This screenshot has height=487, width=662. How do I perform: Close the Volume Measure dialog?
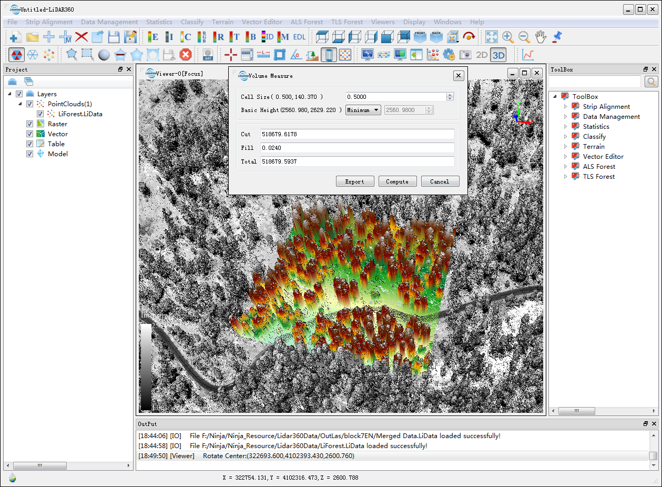tap(459, 76)
